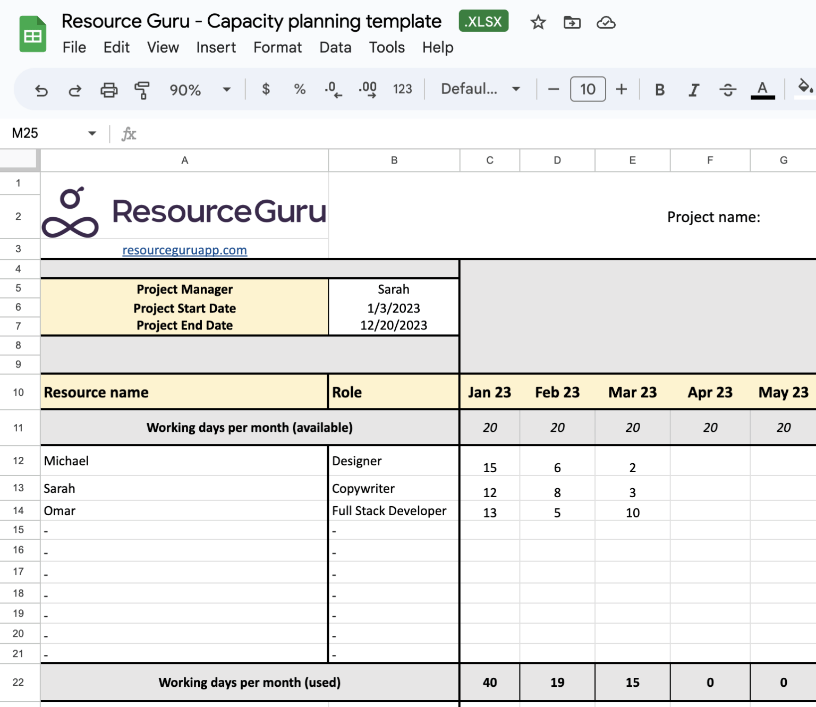Open the Data menu
Viewport: 816px width, 707px height.
coord(335,48)
